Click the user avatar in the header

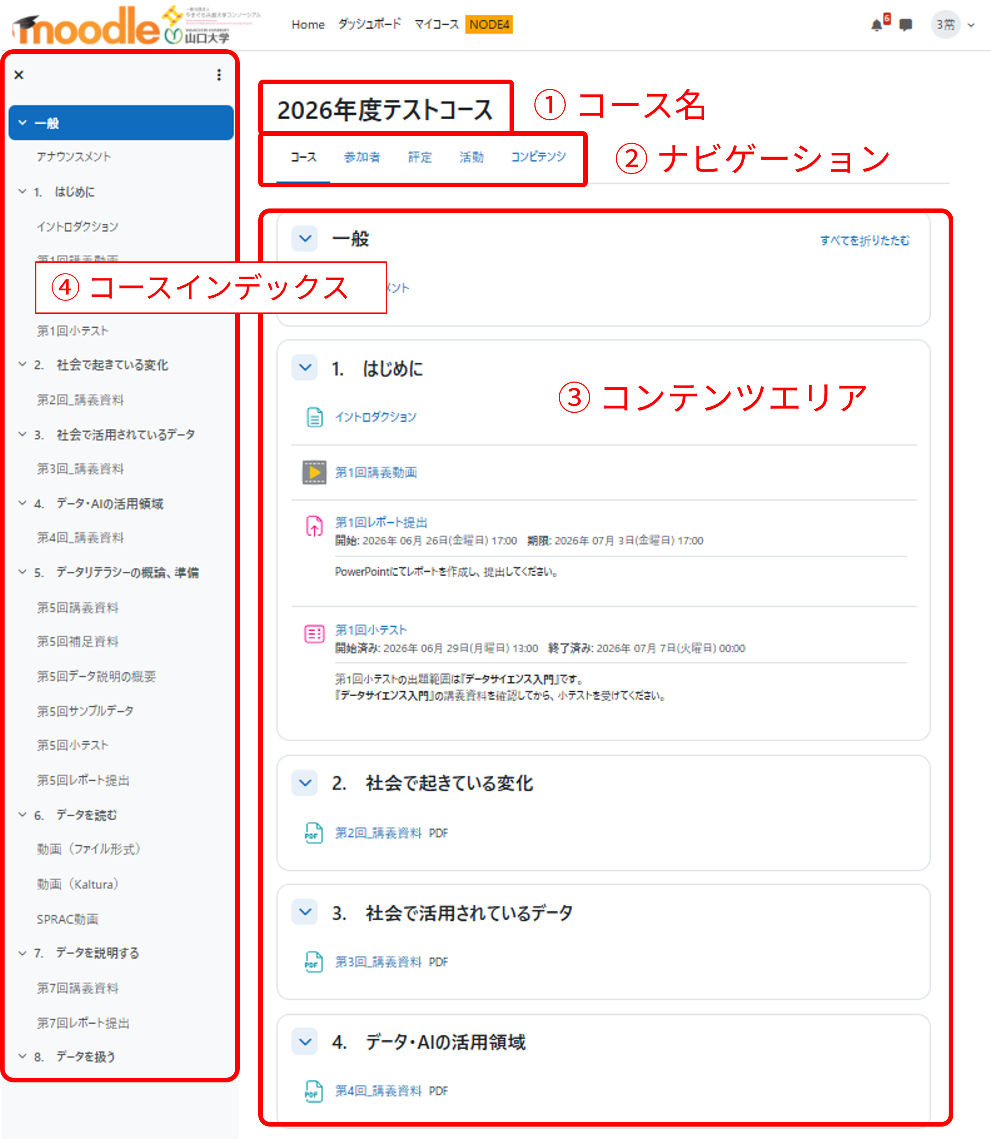pos(945,25)
